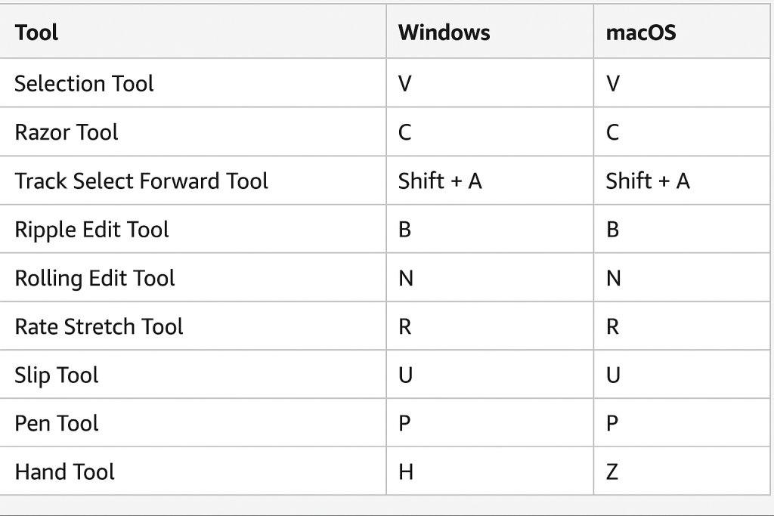Click the Rolling Edit Tool label
The width and height of the screenshot is (774, 516).
tap(94, 278)
